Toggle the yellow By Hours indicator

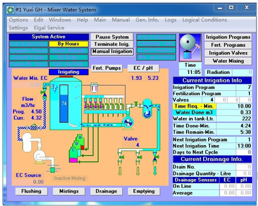pos(68,44)
